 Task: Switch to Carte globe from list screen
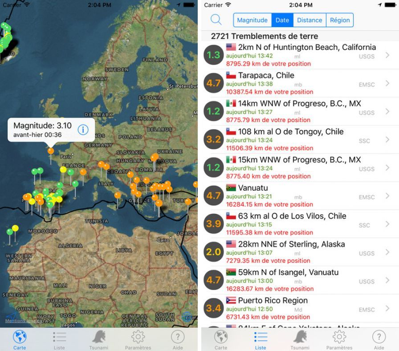[x=221, y=339]
